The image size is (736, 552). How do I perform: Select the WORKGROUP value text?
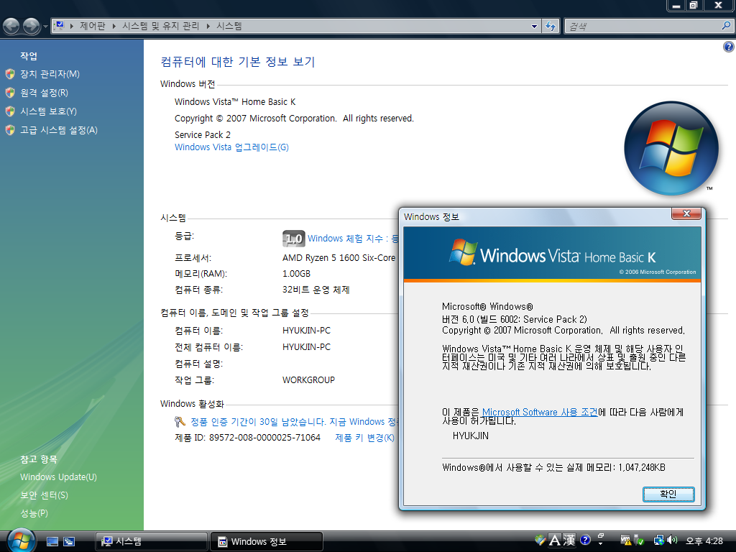click(x=308, y=379)
